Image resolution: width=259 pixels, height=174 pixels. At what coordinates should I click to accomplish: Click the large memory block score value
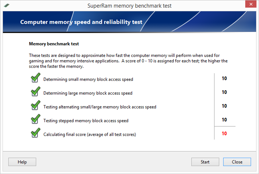coord(224,92)
